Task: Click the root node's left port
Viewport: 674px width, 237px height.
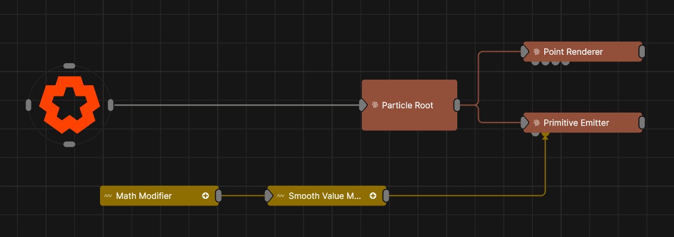Action: pyautogui.click(x=29, y=105)
